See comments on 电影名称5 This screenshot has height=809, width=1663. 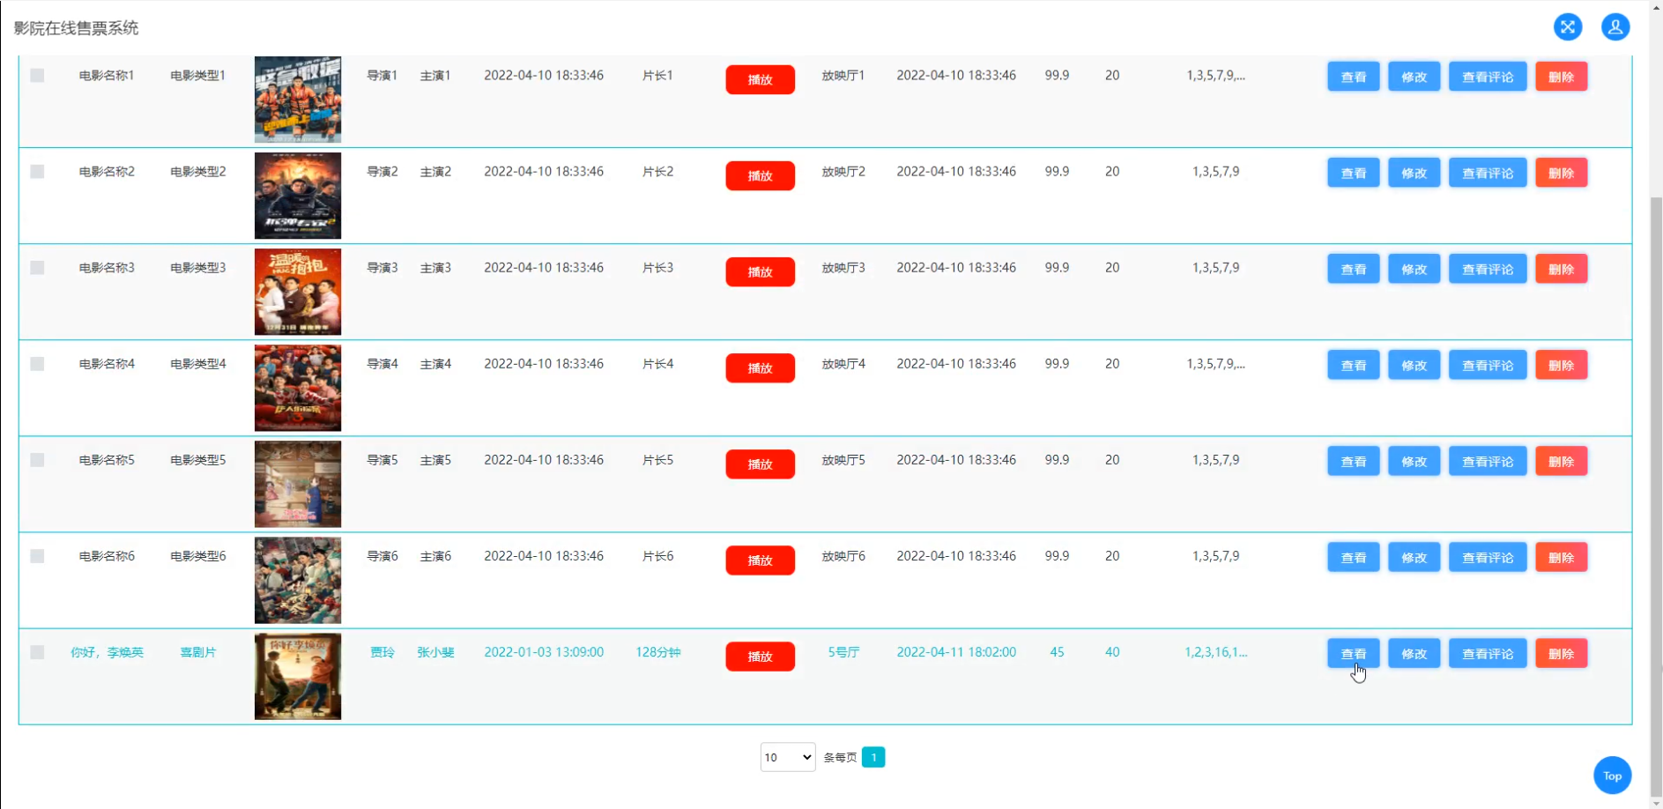tap(1488, 461)
